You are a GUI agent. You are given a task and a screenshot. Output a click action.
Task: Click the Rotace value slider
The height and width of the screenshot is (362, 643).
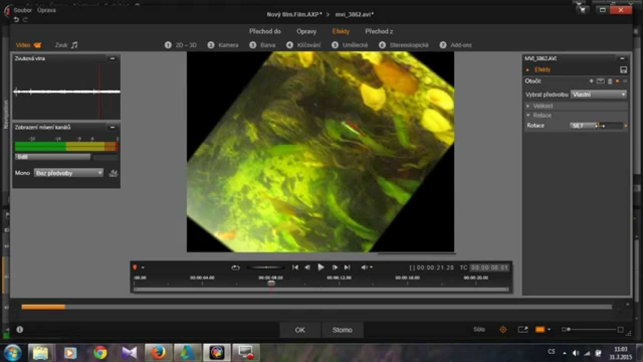pos(597,126)
